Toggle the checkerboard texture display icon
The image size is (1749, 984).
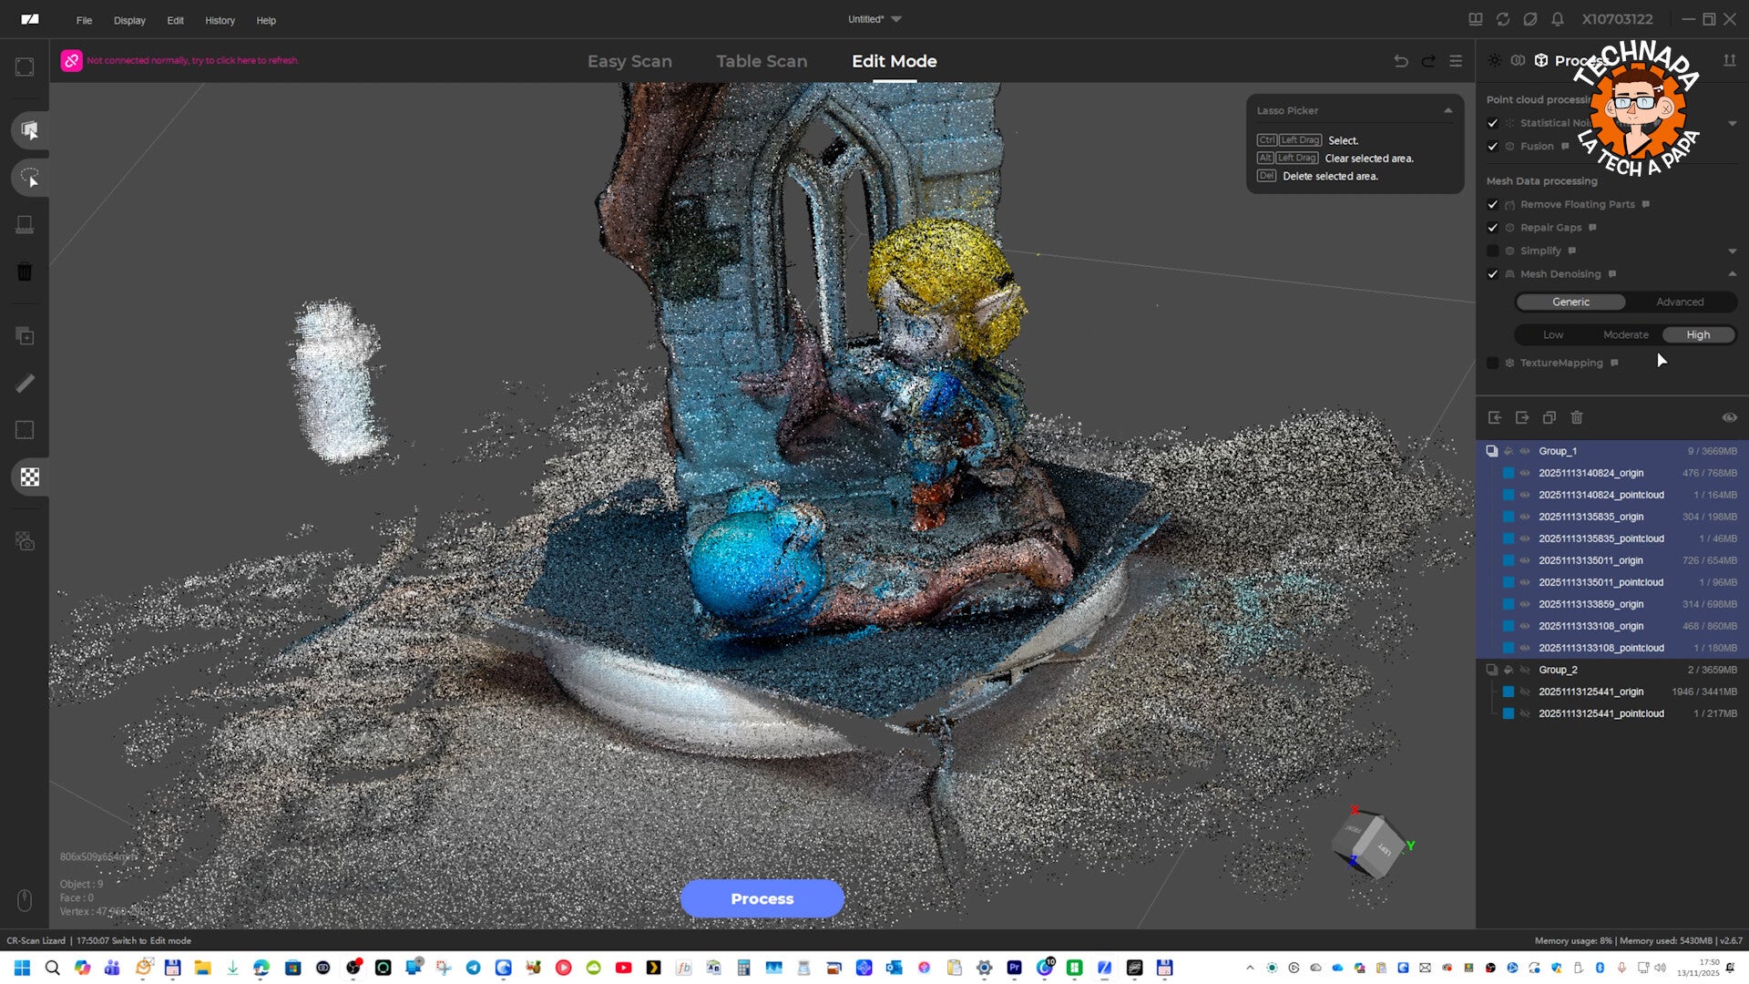(x=29, y=477)
